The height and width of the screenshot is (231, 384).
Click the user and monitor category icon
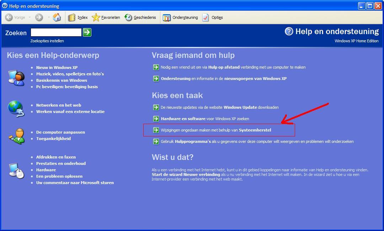point(16,78)
